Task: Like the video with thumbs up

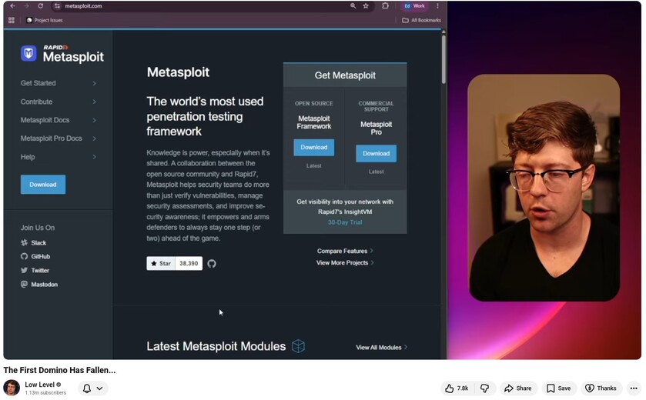Action: pyautogui.click(x=457, y=388)
